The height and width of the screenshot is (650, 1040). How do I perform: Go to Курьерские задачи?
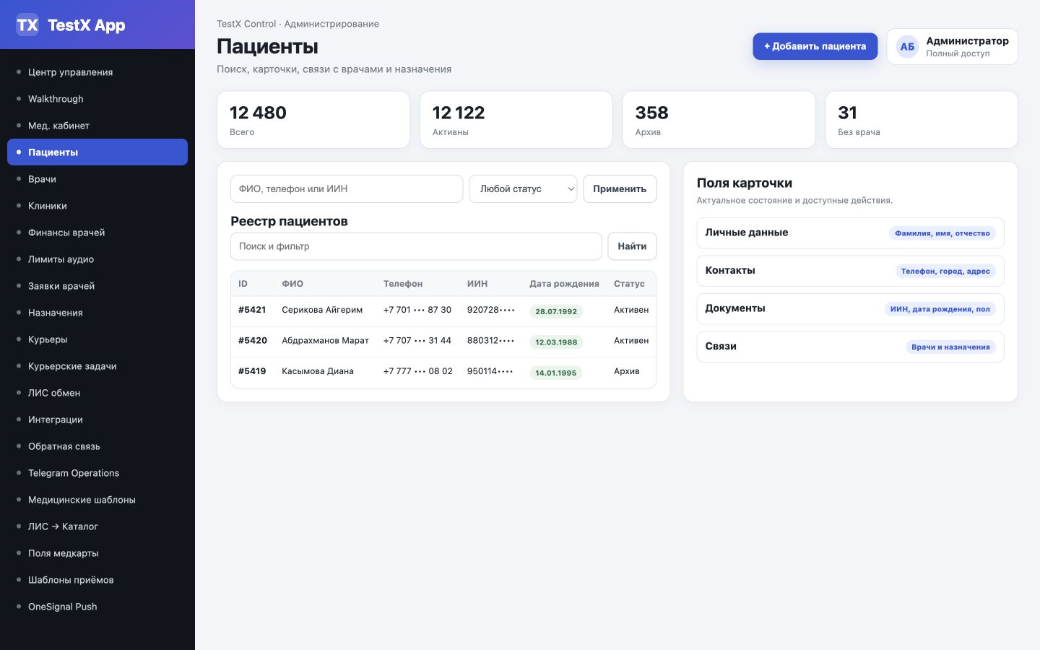[97, 366]
